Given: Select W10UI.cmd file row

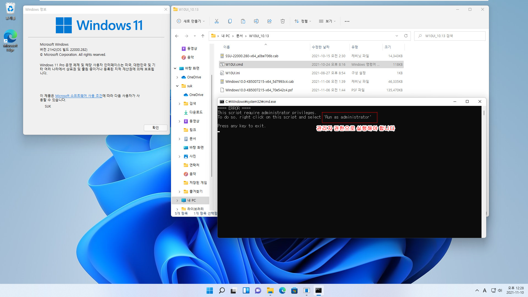Looking at the screenshot, I should click(311, 64).
